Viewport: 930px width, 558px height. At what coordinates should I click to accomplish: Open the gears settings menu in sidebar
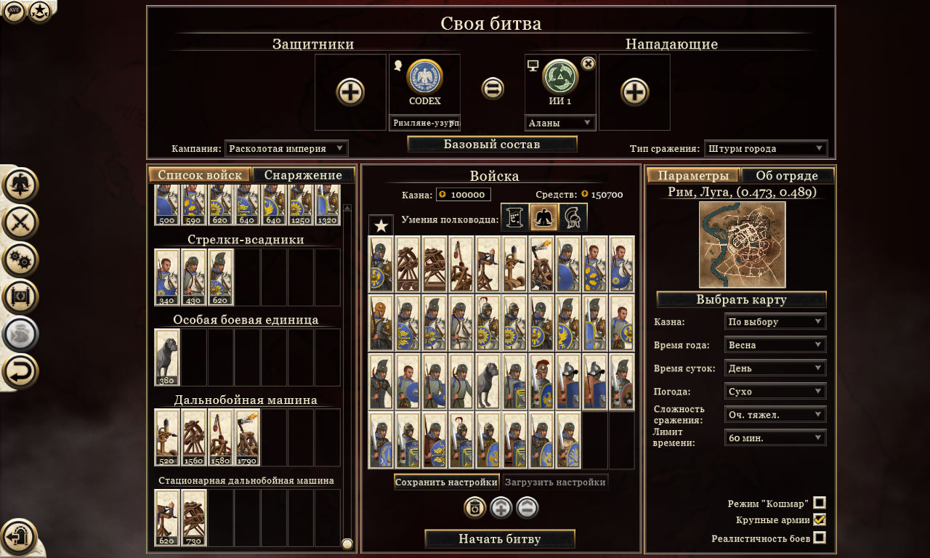(20, 259)
